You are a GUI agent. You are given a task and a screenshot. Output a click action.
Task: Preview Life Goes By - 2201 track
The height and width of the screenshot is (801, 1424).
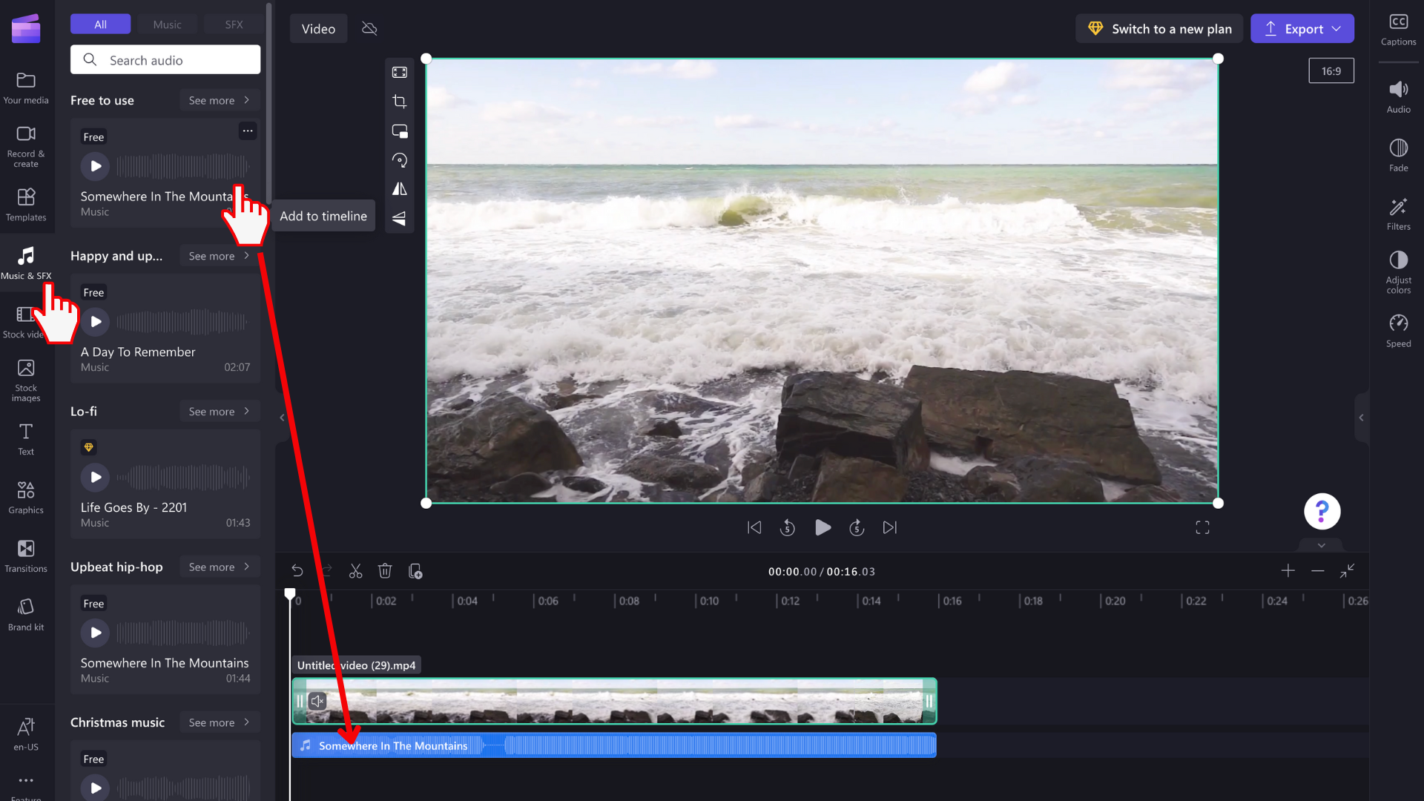(x=96, y=478)
